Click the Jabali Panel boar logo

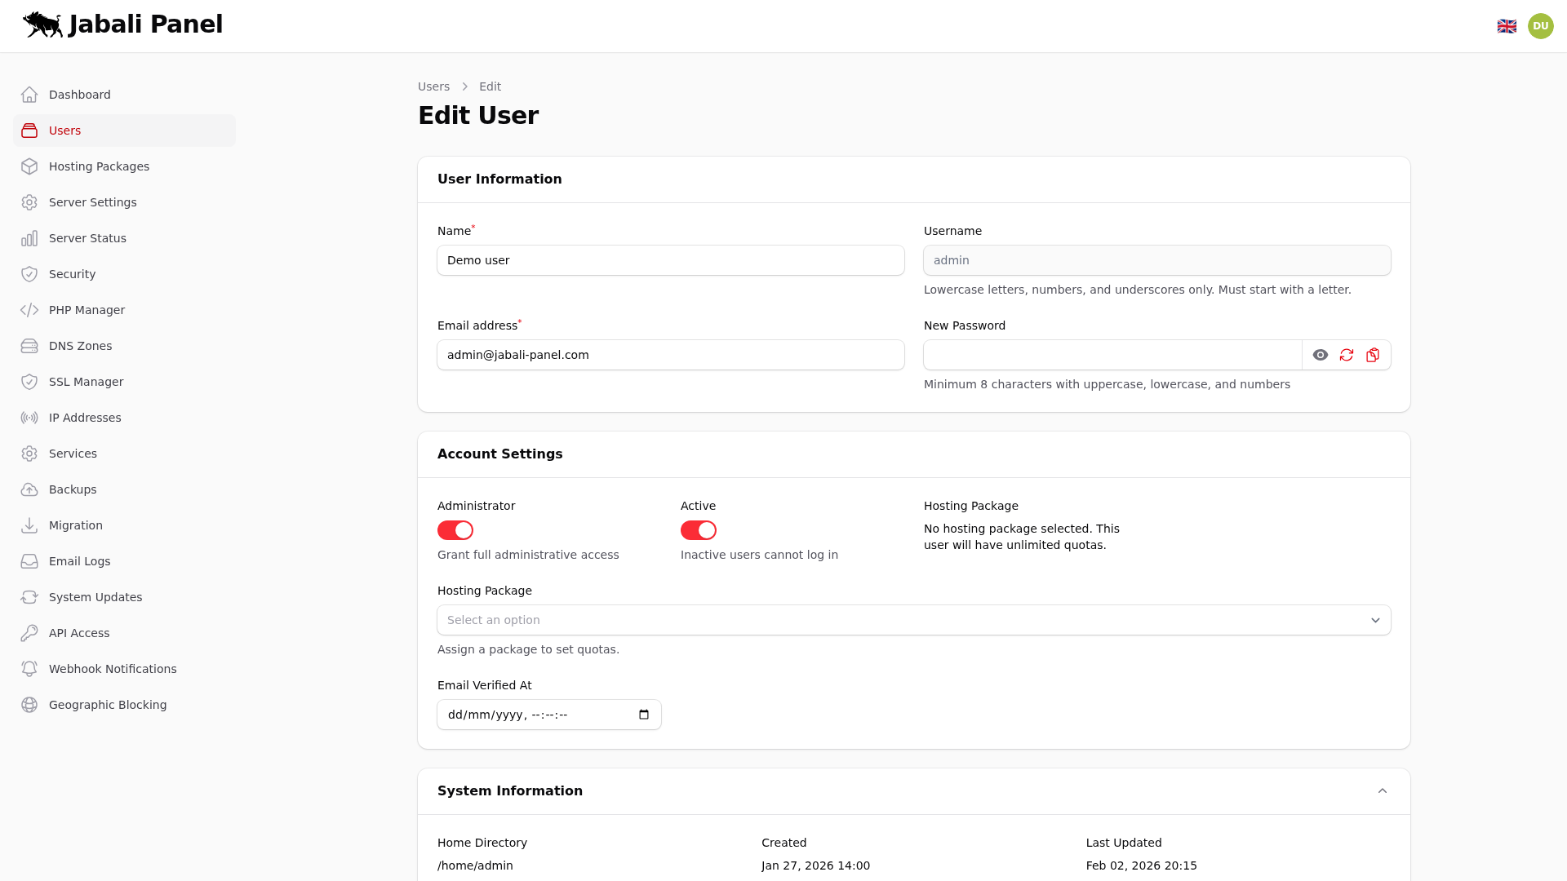tap(42, 24)
